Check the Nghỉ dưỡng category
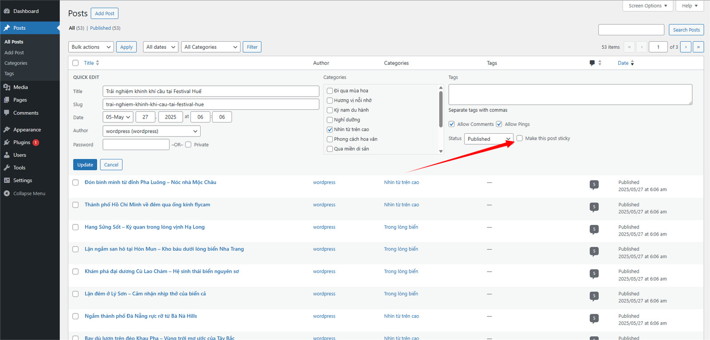The width and height of the screenshot is (710, 340). [330, 120]
